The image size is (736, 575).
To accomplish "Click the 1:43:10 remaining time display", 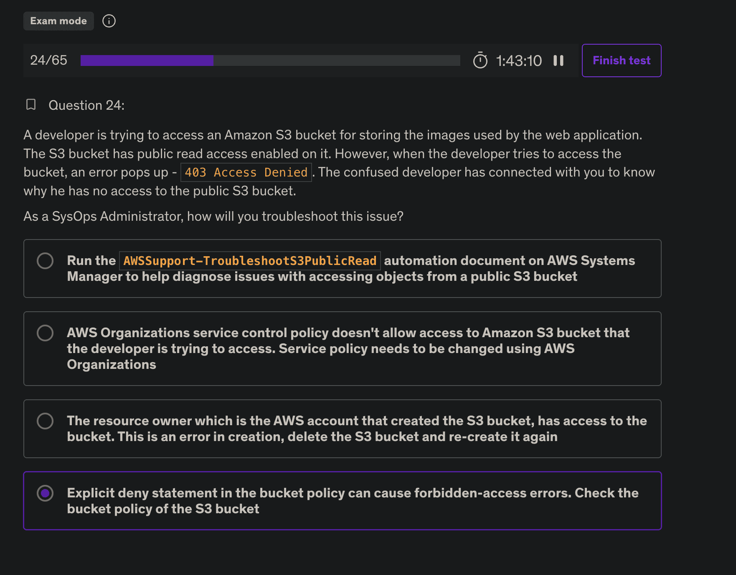I will pos(518,61).
